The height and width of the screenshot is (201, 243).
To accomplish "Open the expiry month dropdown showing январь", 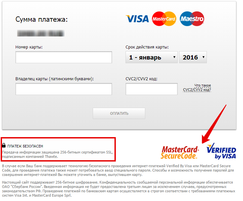I will click(151, 57).
